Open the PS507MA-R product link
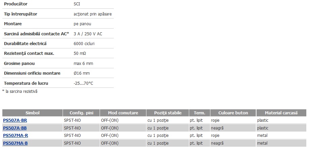Screen dimensions: 309x149 pyautogui.click(x=15, y=136)
